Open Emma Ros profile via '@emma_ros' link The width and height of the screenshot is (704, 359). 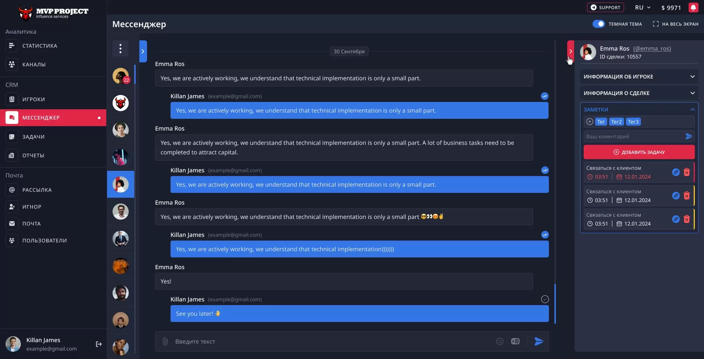click(x=652, y=48)
